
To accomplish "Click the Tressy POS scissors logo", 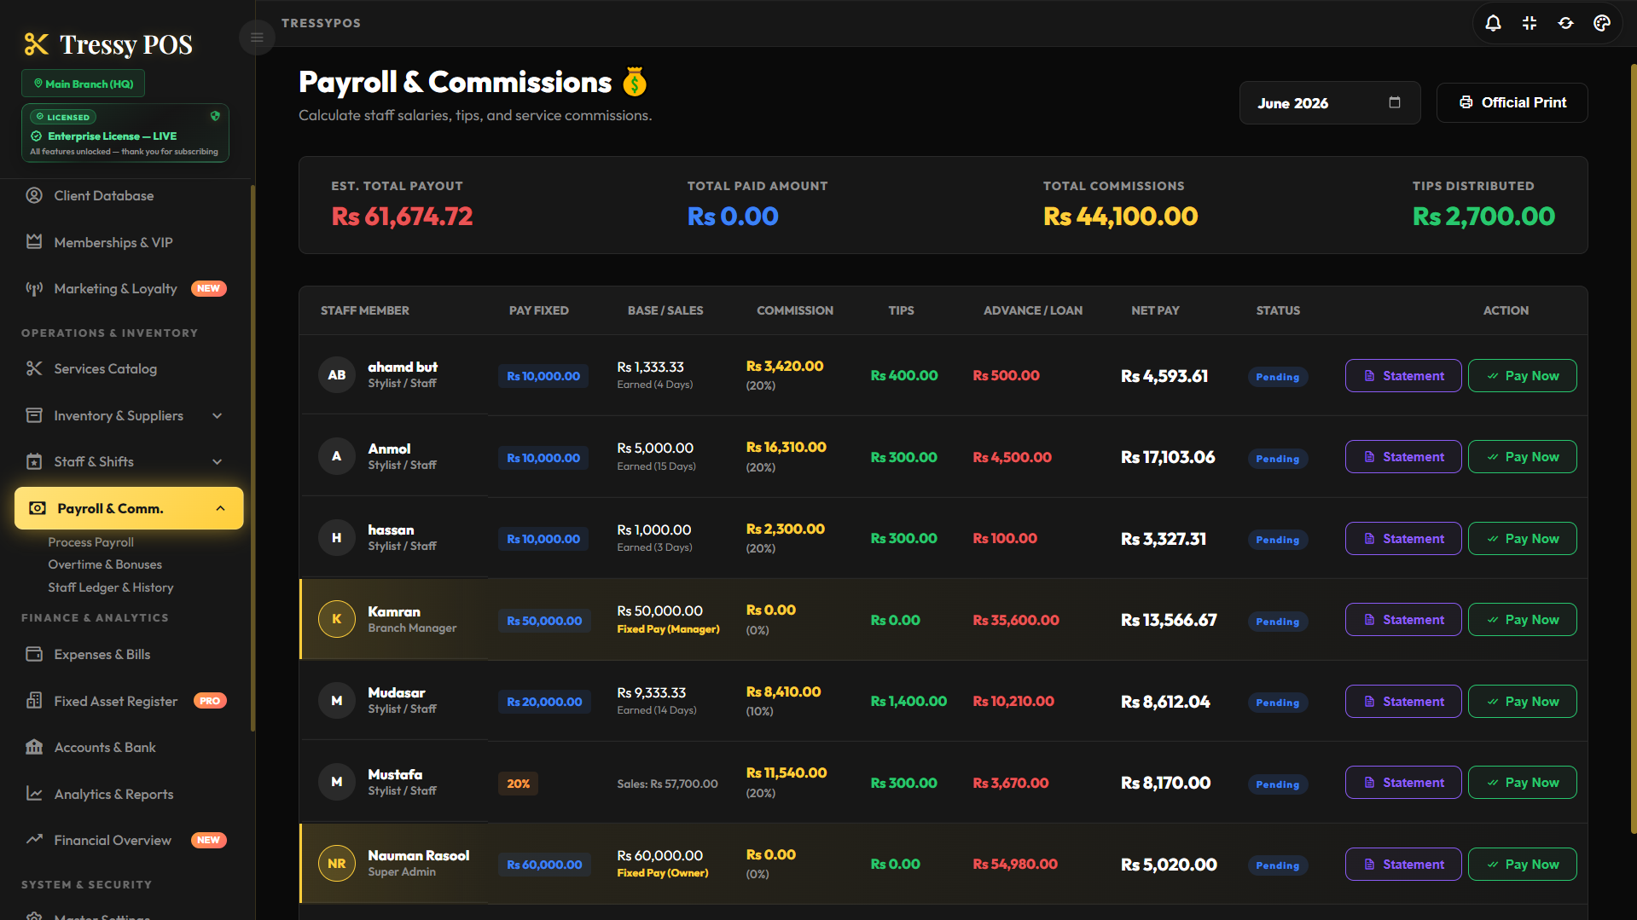I will [x=36, y=44].
